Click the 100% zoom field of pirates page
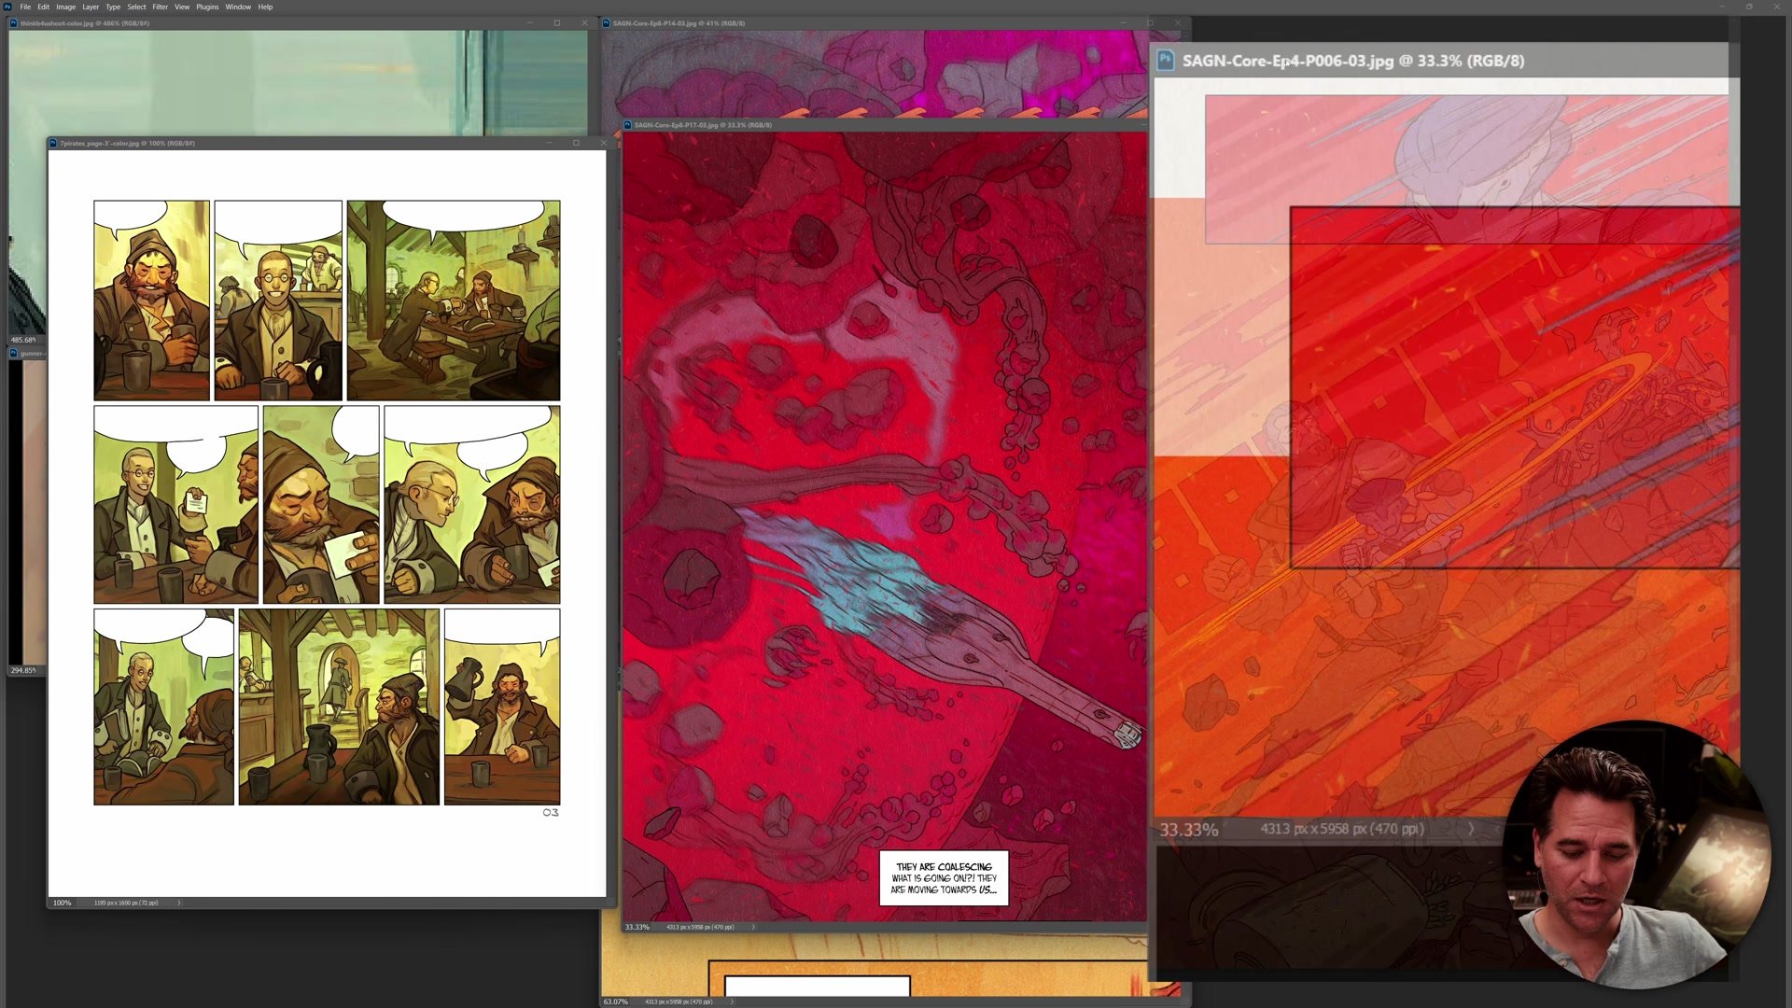The image size is (1792, 1008). 63,903
